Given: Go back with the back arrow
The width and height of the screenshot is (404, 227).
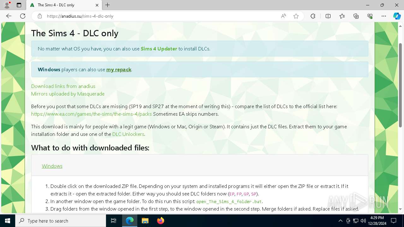Looking at the screenshot, I should tap(9, 16).
